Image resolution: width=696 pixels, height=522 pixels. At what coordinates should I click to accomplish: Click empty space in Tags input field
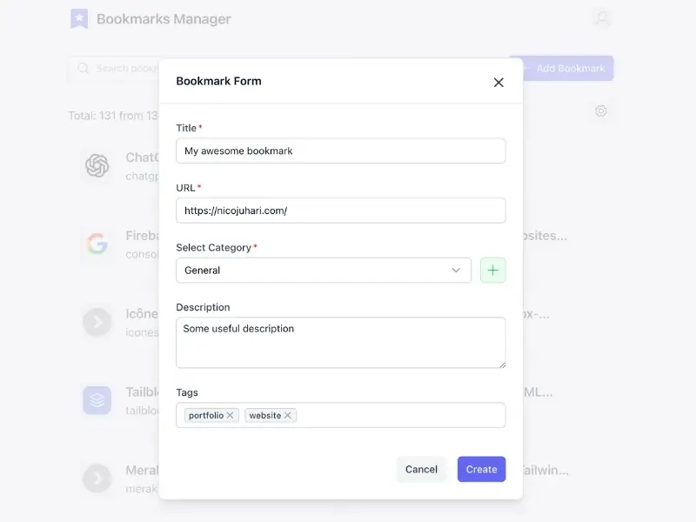[x=400, y=416]
